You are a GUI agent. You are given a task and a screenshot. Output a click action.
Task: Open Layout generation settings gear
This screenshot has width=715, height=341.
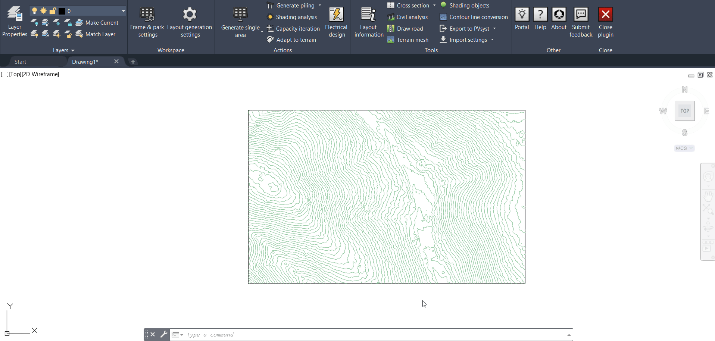pyautogui.click(x=190, y=15)
